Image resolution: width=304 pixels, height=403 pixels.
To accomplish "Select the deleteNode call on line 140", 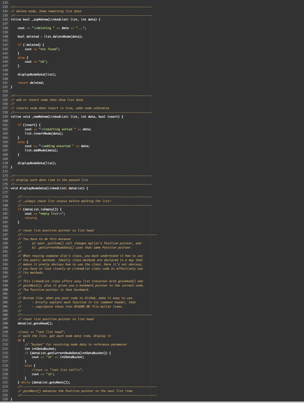I will pos(62,36).
